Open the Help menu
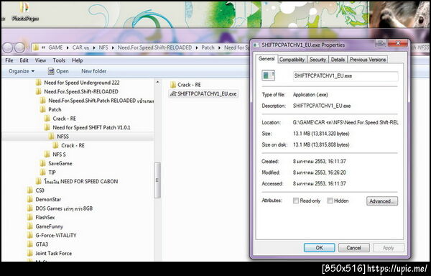 click(78, 60)
